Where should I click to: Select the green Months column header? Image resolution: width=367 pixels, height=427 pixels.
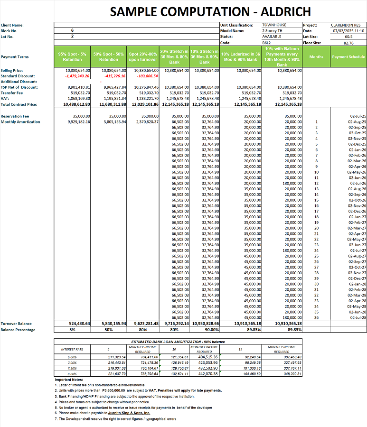click(316, 57)
